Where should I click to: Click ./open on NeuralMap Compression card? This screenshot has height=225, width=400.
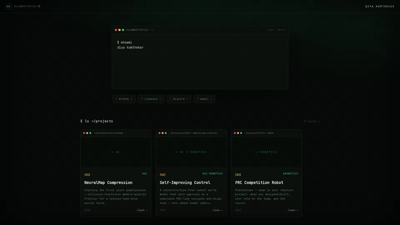(142, 210)
